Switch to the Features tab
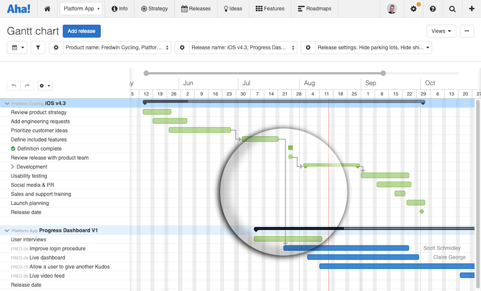This screenshot has width=481, height=291. pyautogui.click(x=269, y=8)
